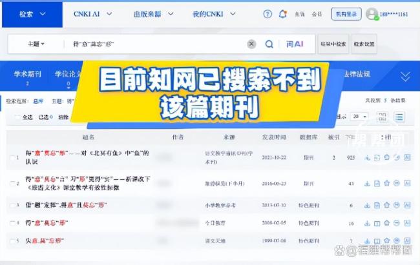Open the user avatar account menu

pos(372,14)
